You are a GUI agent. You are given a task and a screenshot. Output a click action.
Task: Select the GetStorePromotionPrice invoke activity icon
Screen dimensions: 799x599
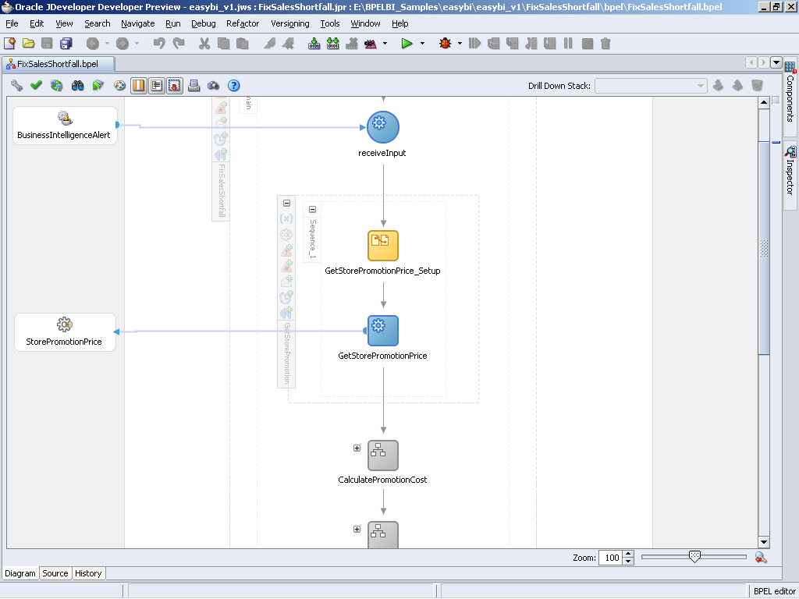point(382,331)
